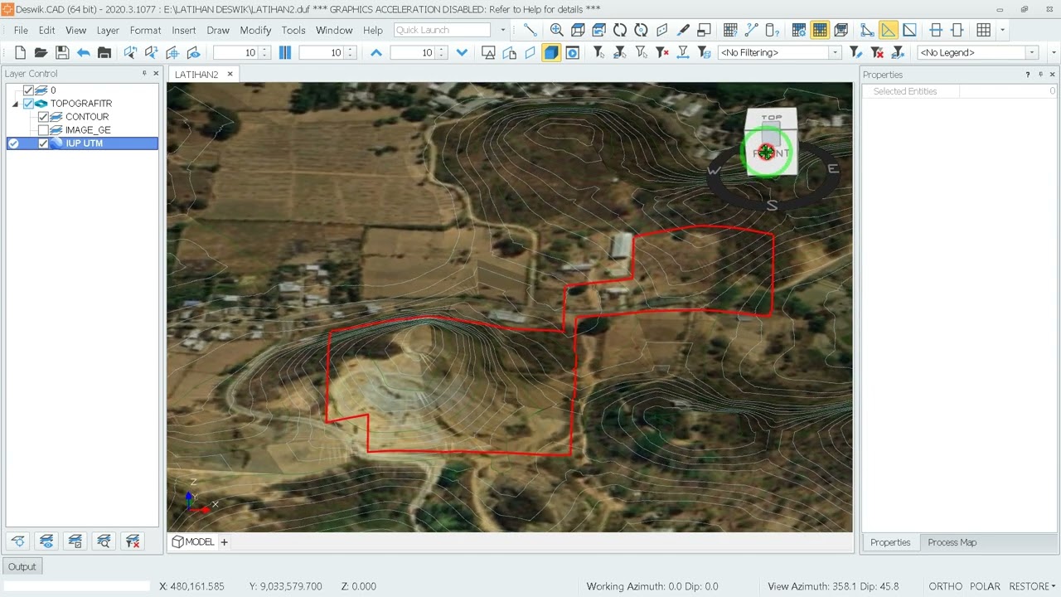Enable the IMAGE_GE layer checkbox

pos(44,130)
